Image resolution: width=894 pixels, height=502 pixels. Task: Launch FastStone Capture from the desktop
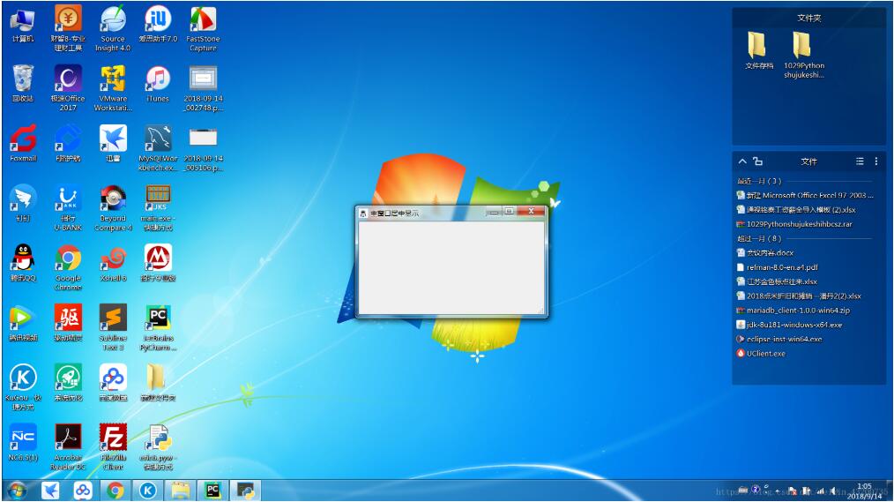point(203,28)
